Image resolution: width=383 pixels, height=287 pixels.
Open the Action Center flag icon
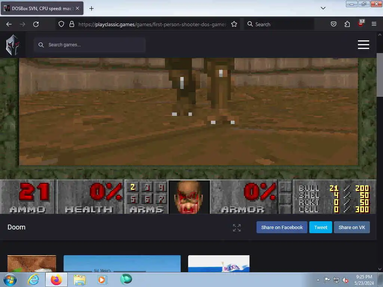(x=327, y=280)
